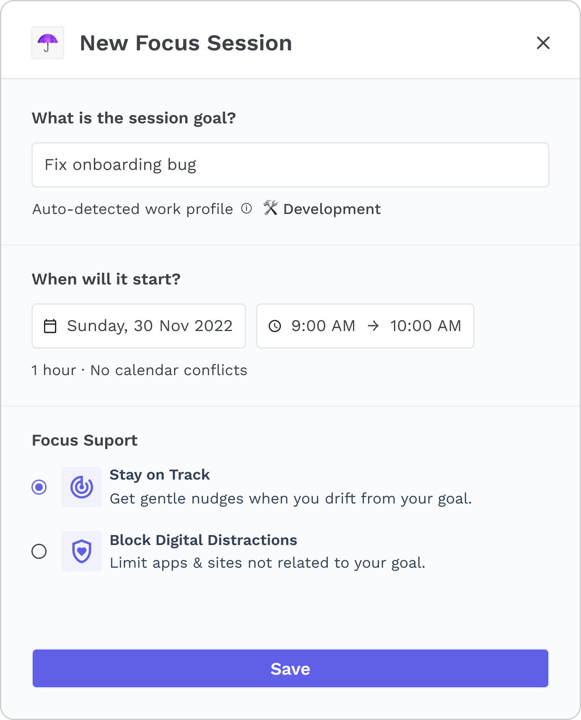This screenshot has height=720, width=581.
Task: Open the 9:00 AM start time selector
Action: click(323, 326)
